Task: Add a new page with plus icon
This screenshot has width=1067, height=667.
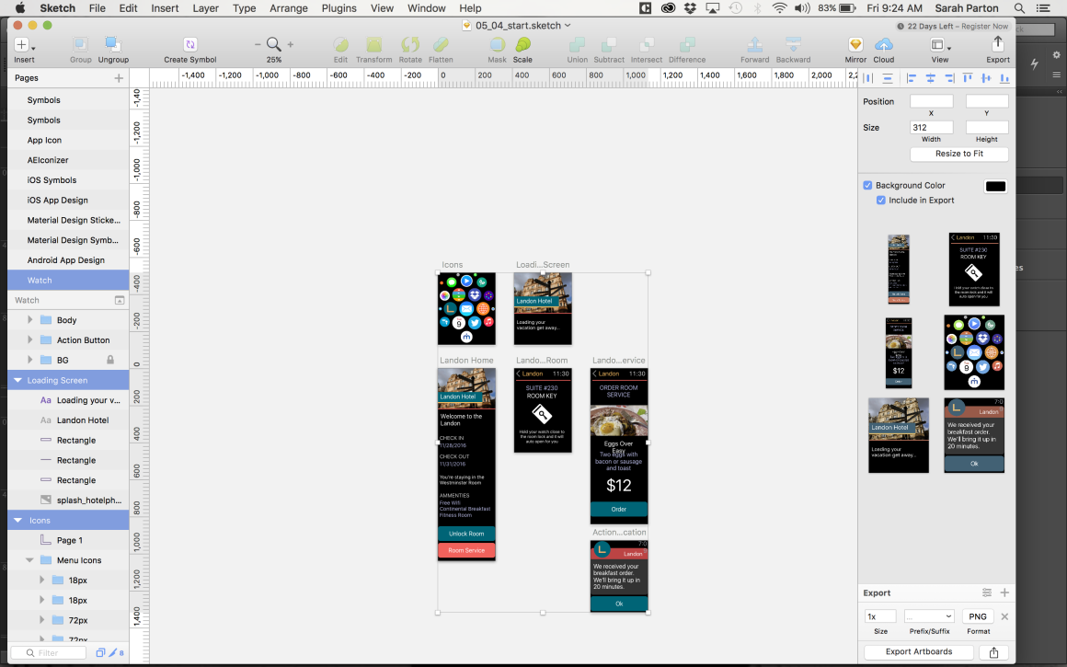Action: [x=119, y=78]
